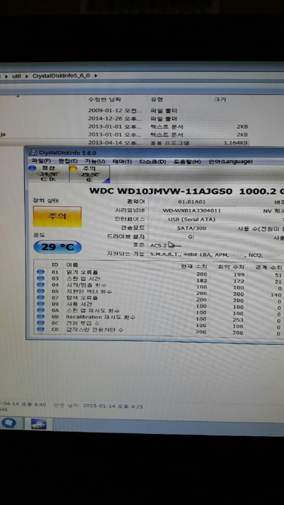
Task: Select the G: disk tab showing 주의
Action: pyautogui.click(x=90, y=174)
